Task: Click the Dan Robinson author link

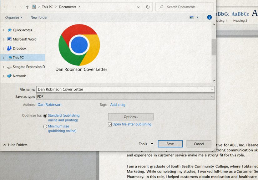Action: click(x=49, y=105)
